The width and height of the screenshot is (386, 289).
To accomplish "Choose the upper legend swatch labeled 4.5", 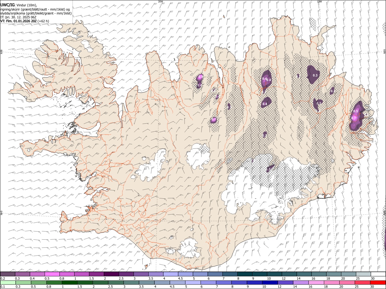I will click(x=185, y=274).
